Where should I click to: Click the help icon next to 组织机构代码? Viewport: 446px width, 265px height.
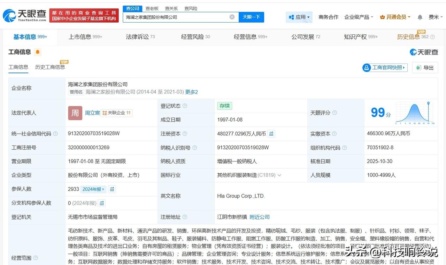345,148
